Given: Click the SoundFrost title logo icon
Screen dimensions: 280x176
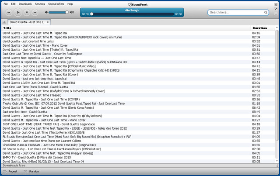Looking at the screenshot, I should tap(130, 4).
